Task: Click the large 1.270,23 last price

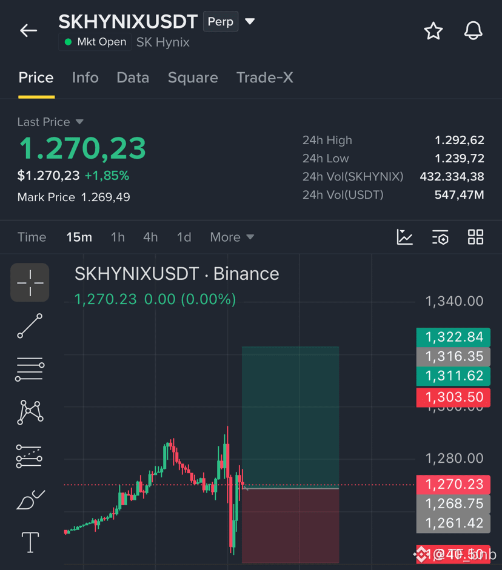Action: 82,148
